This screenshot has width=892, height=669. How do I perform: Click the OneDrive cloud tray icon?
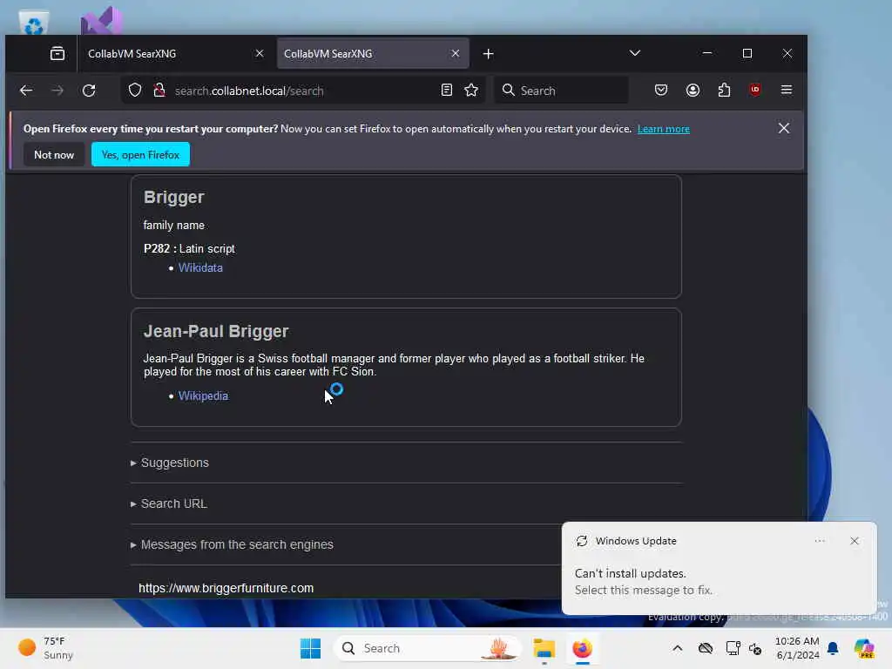706,648
